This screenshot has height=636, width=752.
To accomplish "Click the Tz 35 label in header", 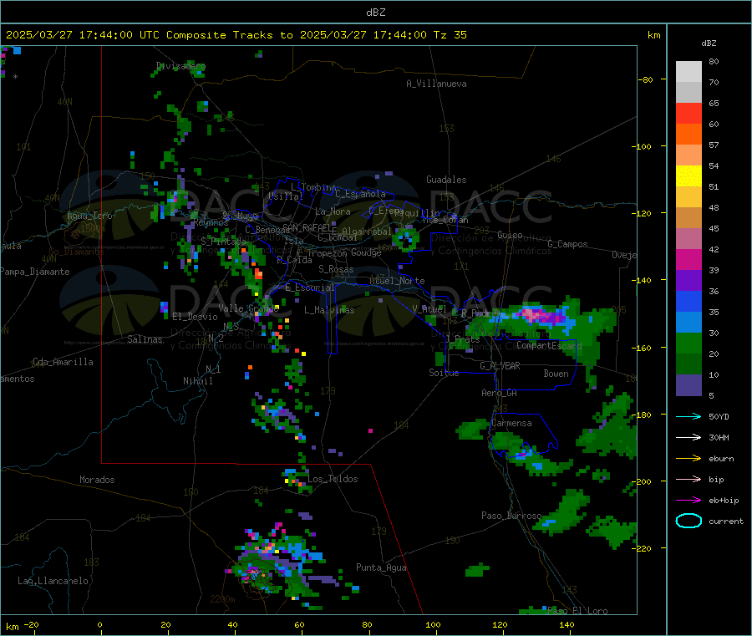I will tap(450, 35).
